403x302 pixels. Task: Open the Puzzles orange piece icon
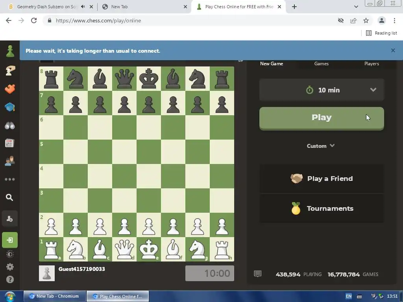pos(10,89)
